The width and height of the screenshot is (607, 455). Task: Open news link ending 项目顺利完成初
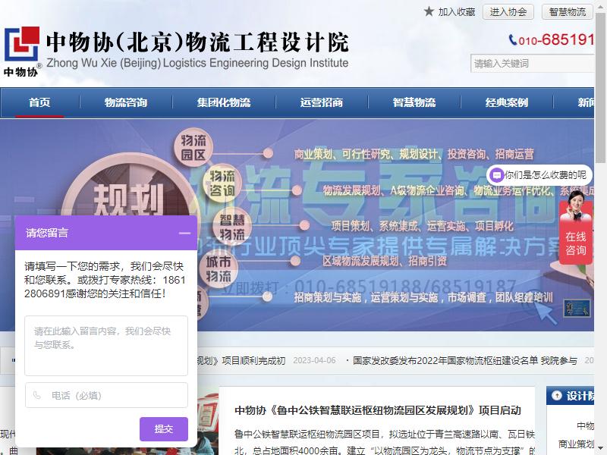[x=241, y=361]
